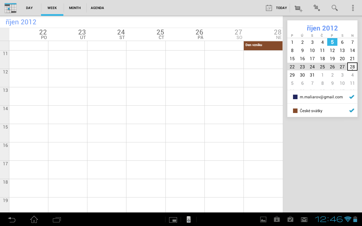This screenshot has height=226, width=362.
Task: Open calendar search
Action: tap(335, 8)
